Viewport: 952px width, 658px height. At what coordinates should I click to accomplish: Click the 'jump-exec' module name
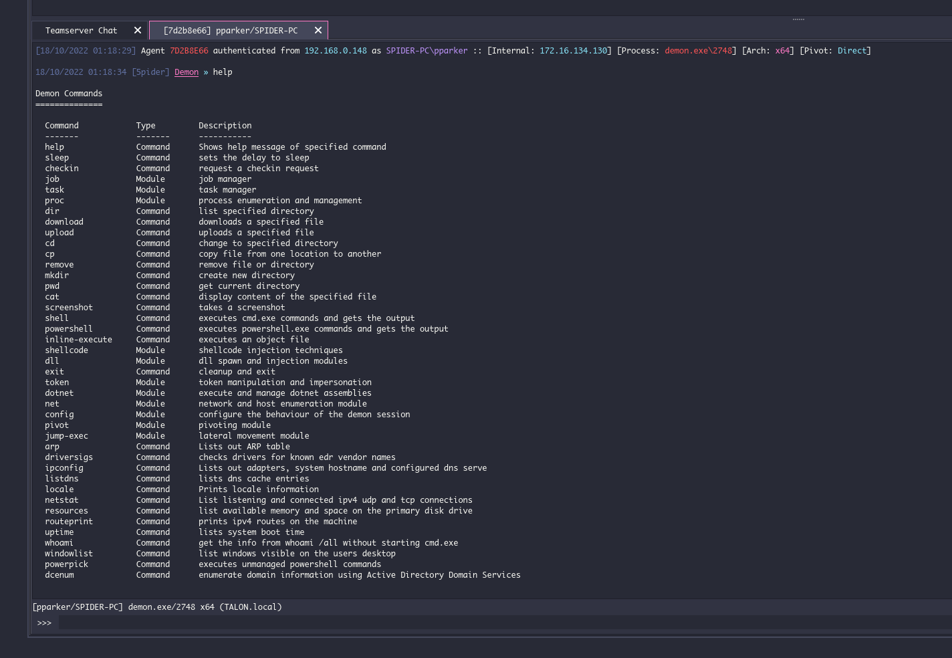coord(66,436)
